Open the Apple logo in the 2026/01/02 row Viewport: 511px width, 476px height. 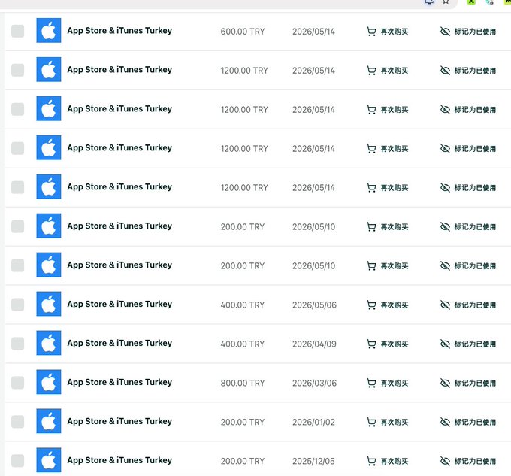49,421
